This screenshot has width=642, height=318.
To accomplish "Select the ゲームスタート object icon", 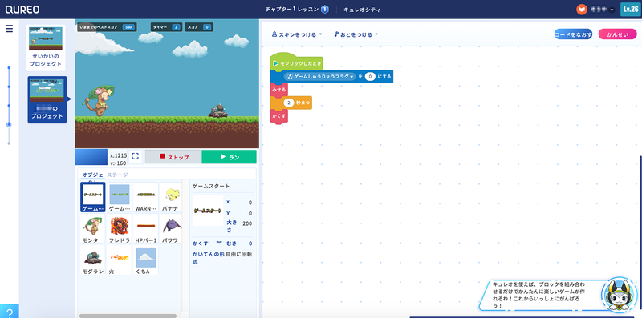I will click(93, 197).
